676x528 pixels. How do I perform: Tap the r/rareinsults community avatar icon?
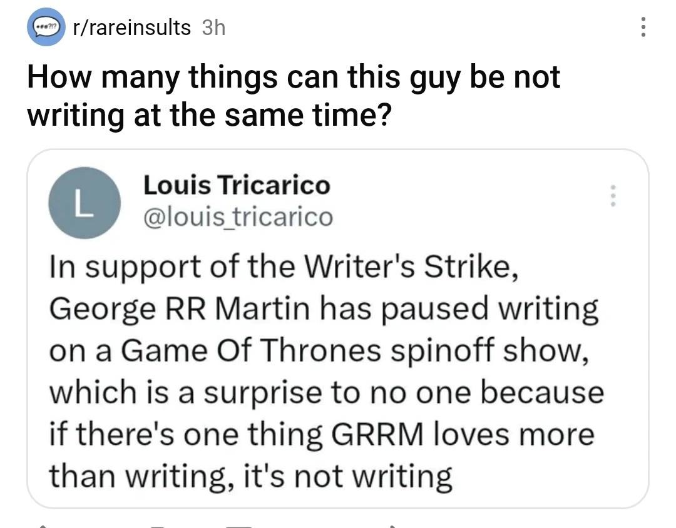(x=46, y=28)
